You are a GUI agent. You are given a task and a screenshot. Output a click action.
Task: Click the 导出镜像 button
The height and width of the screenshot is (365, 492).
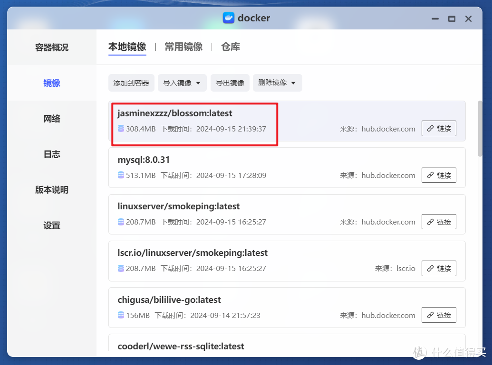pos(230,83)
